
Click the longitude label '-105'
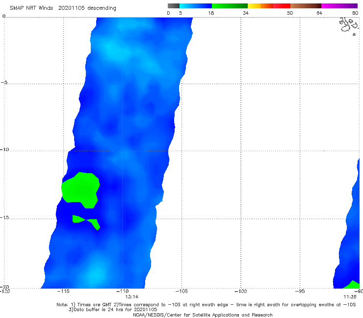click(181, 291)
